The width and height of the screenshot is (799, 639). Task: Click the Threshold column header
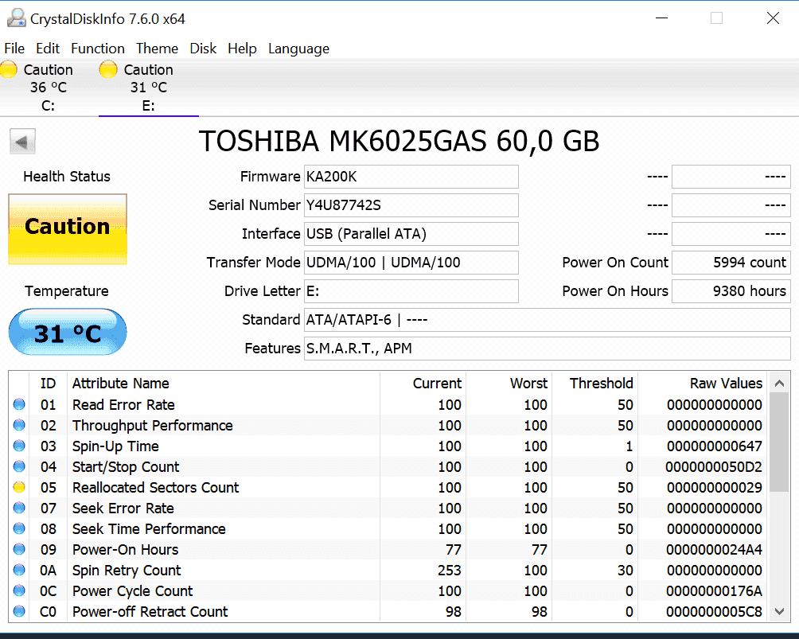click(x=595, y=384)
